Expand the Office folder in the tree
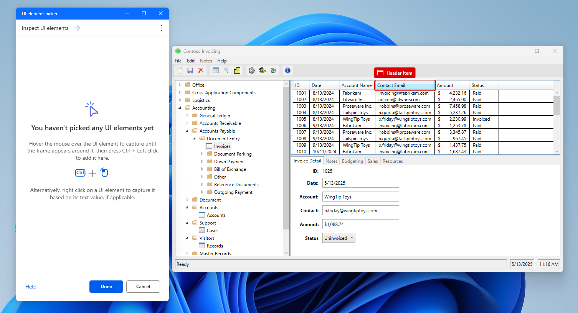 (180, 84)
